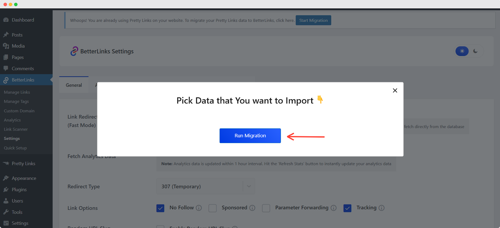The width and height of the screenshot is (500, 228).
Task: Click the Tools wrench icon
Action: tap(6, 212)
